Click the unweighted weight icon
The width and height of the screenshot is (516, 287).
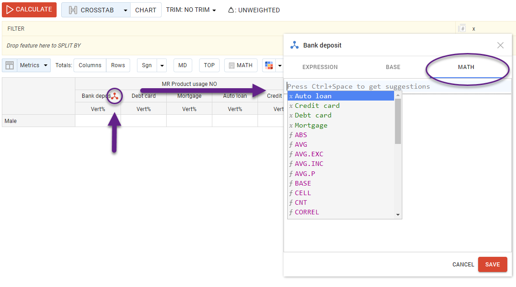[x=231, y=10]
